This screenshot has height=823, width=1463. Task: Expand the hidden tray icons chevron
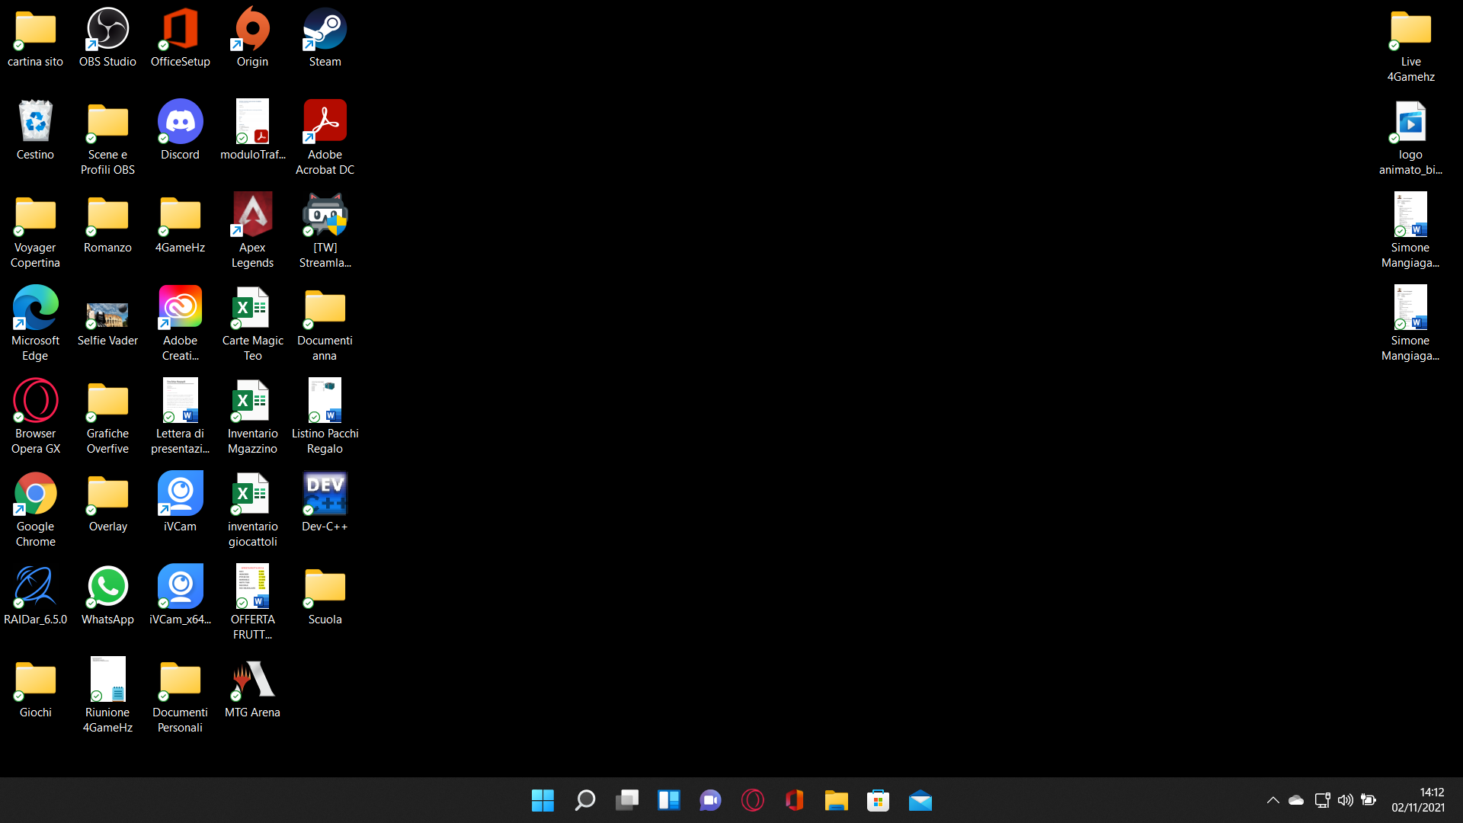tap(1273, 800)
